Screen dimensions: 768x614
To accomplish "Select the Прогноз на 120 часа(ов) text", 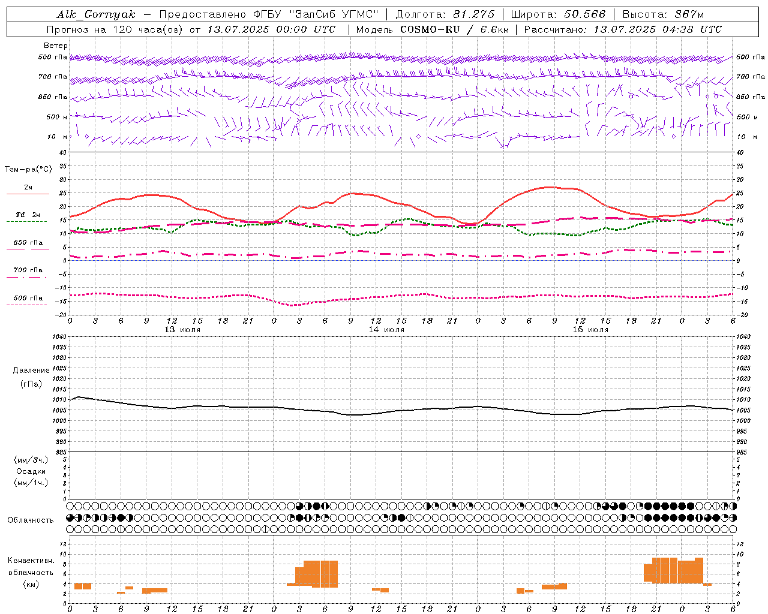I will pos(115,29).
